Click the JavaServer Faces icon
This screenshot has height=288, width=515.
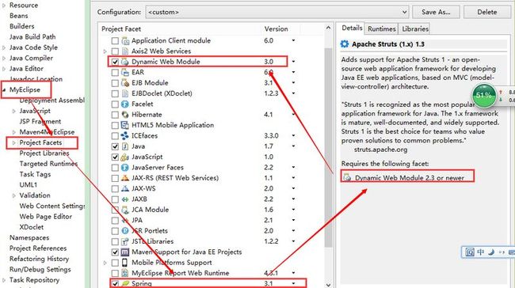point(125,167)
